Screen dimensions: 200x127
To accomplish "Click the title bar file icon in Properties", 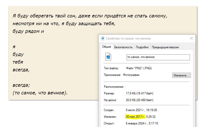I will pos(103,38).
